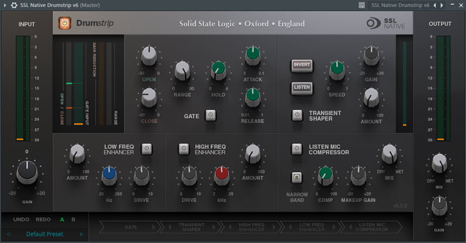Click the High Freq Enhancer AMOUNT knob
This screenshot has width=466, height=243.
click(x=253, y=154)
